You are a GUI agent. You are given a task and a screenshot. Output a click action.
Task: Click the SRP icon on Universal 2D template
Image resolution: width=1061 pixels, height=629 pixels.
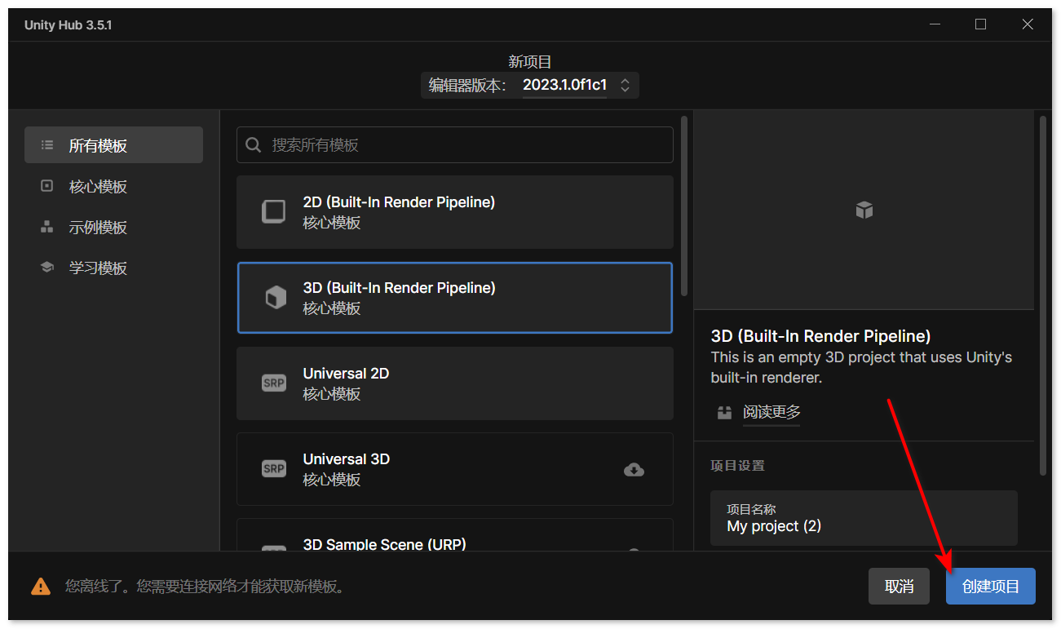274,383
